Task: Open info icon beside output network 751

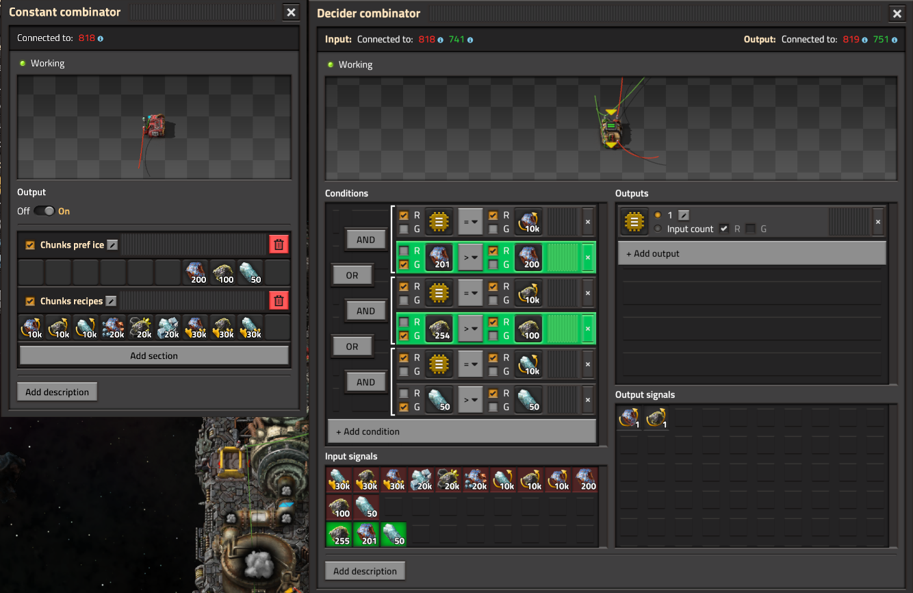Action: [x=895, y=40]
